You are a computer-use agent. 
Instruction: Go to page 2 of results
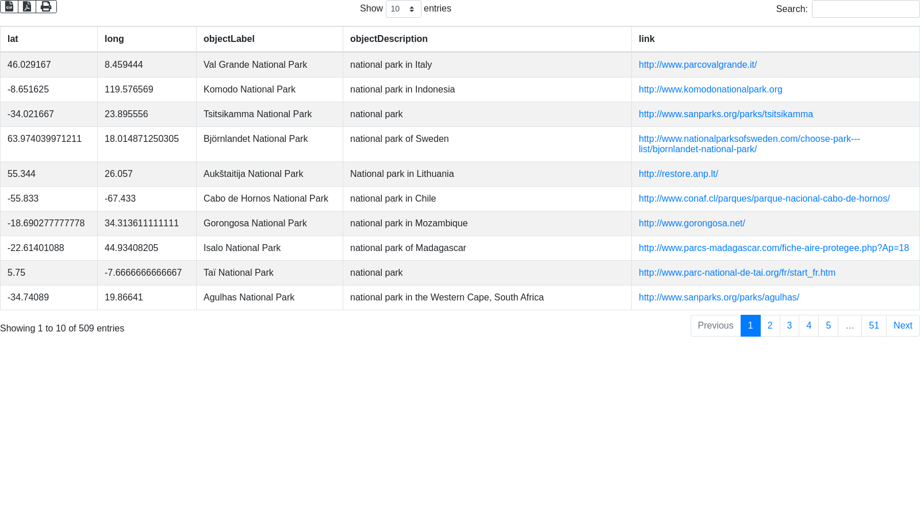tap(770, 326)
